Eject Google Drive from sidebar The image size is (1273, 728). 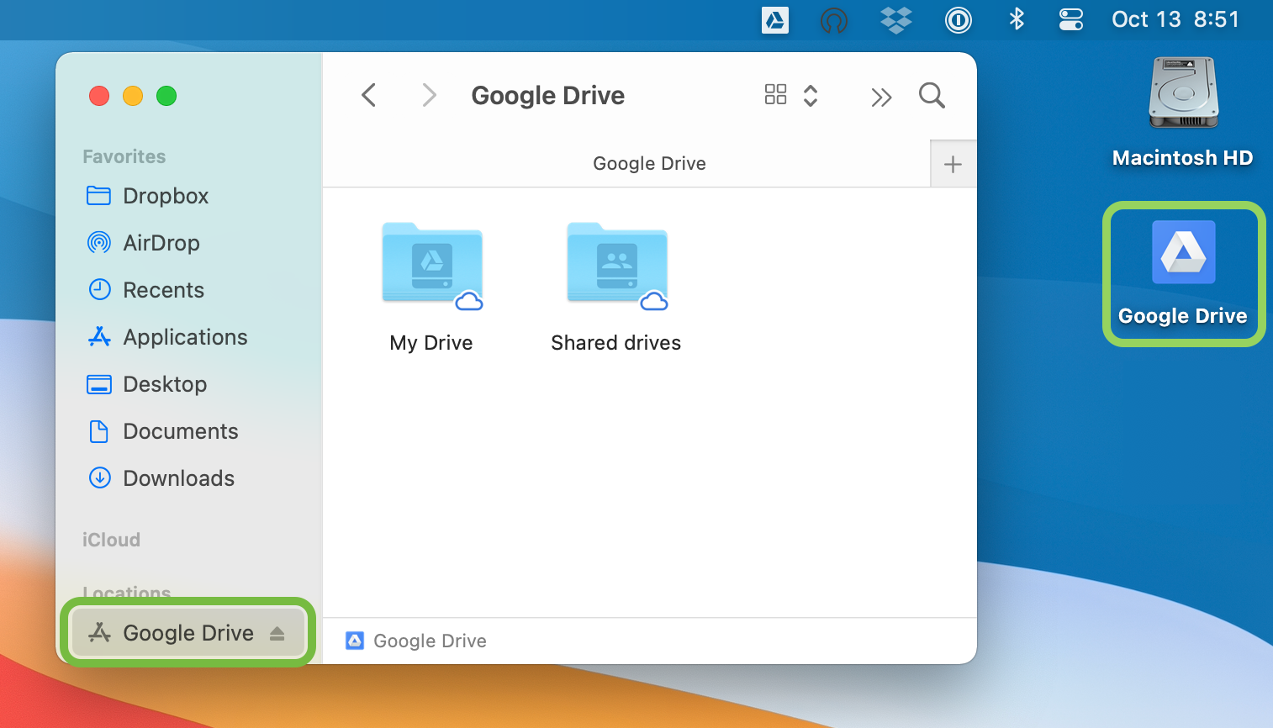tap(277, 633)
